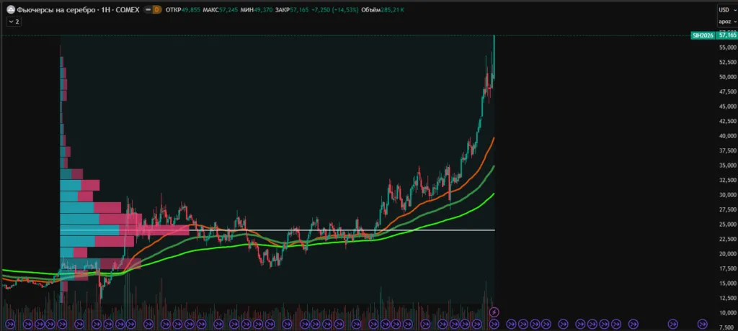
Task: Expand the collapsed indicator legend showing 2
Action: [x=13, y=22]
